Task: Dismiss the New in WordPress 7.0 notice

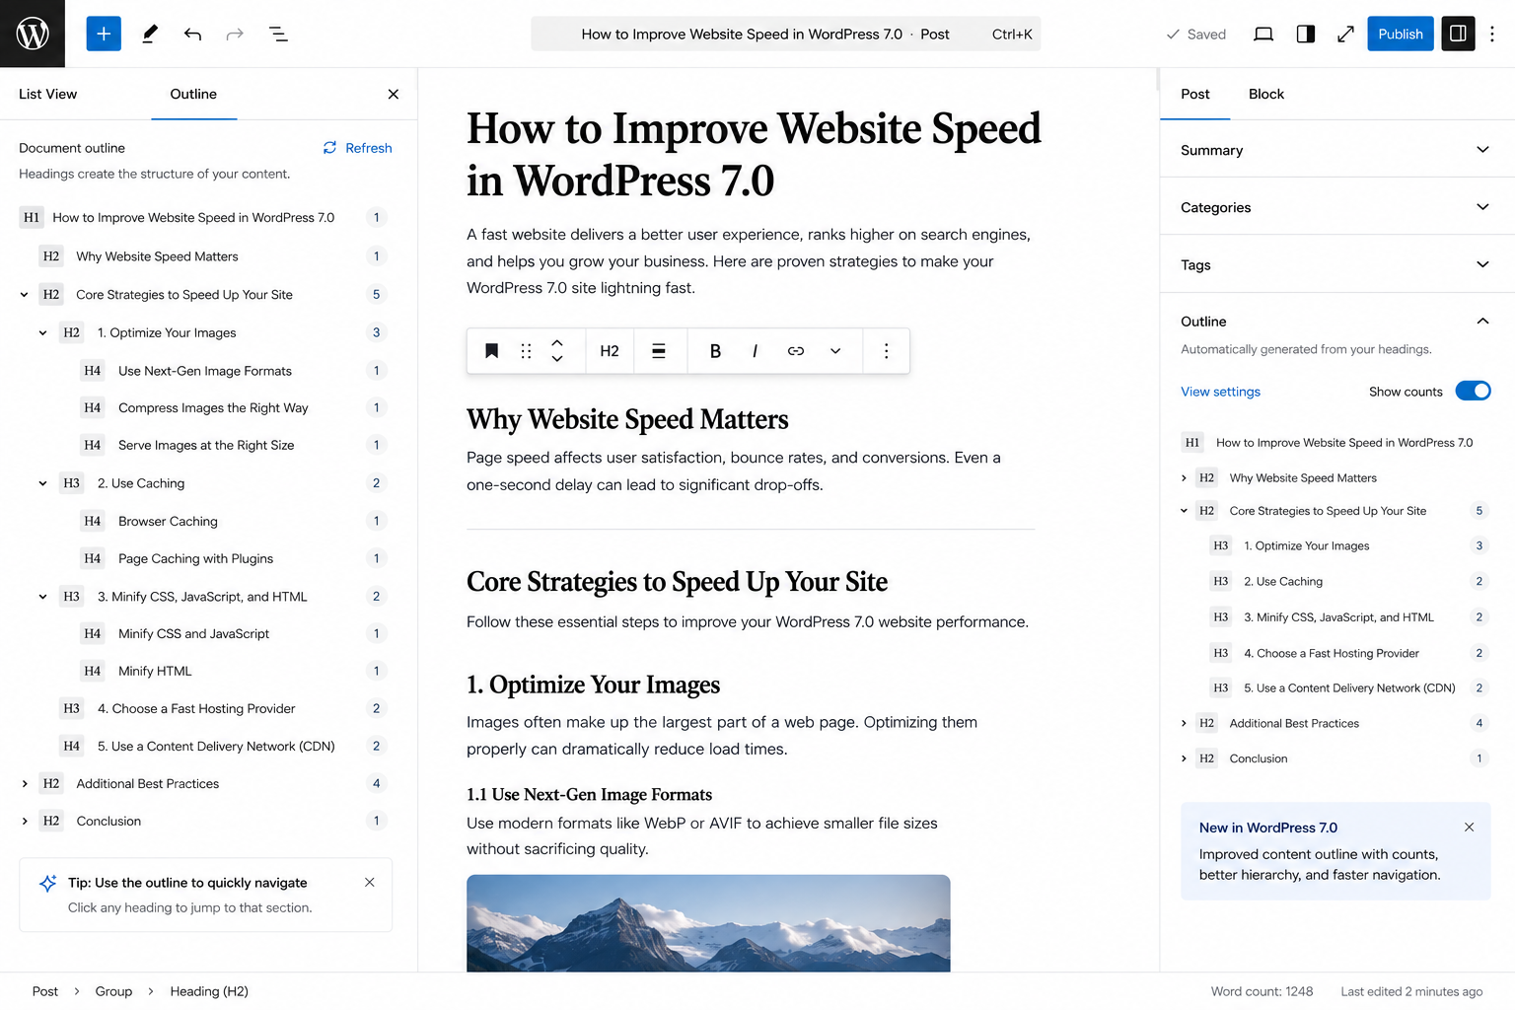Action: (x=1470, y=828)
